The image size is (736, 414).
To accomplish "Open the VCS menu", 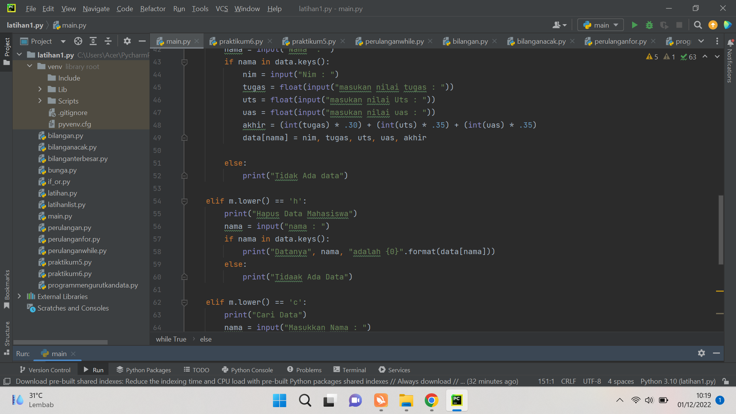I will tap(222, 8).
